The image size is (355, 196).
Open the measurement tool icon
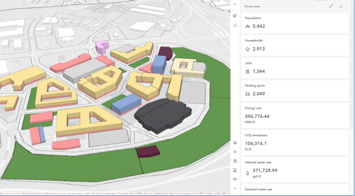(235, 142)
